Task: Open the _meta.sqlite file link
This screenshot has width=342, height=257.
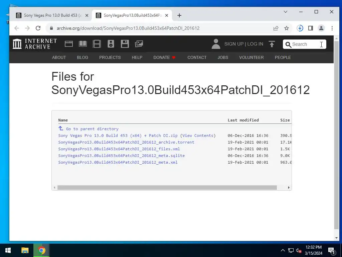Action: pos(122,156)
